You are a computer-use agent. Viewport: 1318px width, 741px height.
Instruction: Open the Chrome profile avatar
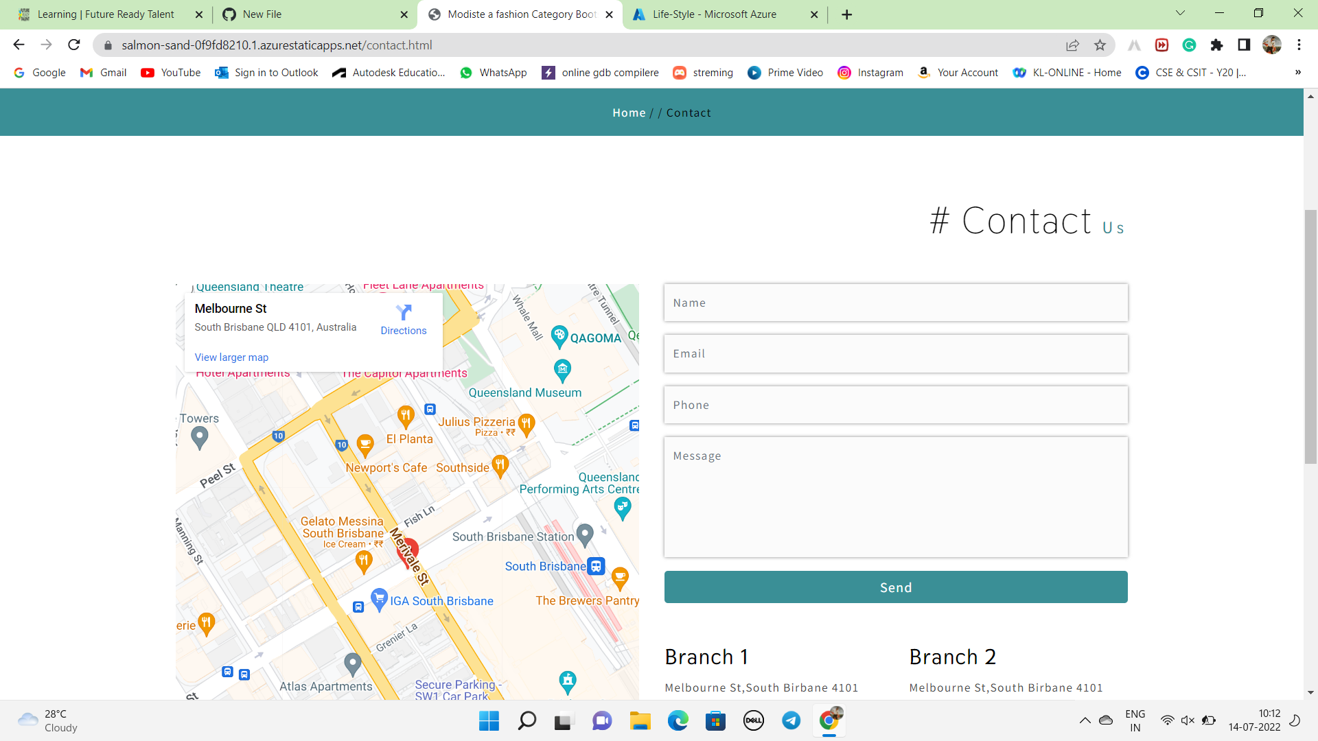1271,45
